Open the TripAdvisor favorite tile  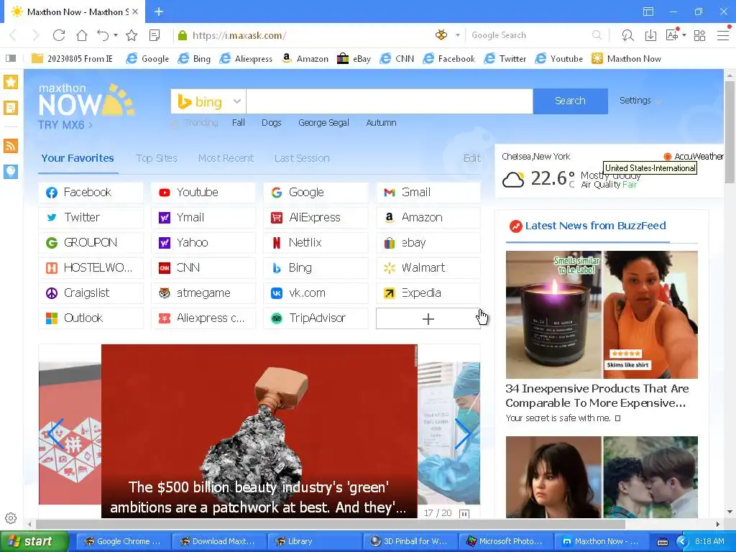coord(316,318)
